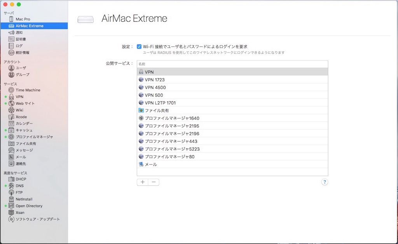
Task: Open the 統計情報 stats icon
Action: pos(11,52)
